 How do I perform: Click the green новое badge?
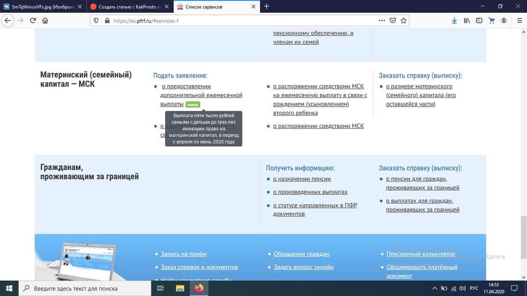click(x=193, y=104)
